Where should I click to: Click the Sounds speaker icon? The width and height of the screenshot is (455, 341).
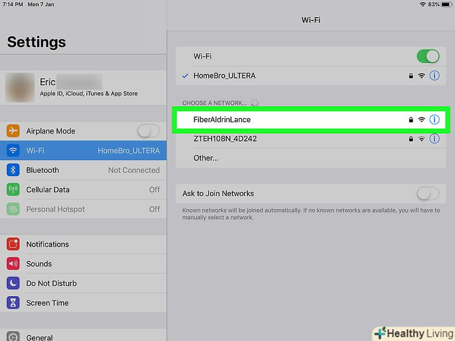(x=13, y=264)
